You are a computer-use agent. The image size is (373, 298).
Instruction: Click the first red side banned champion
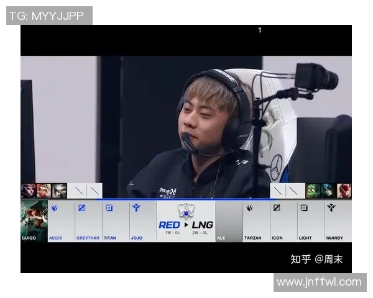tap(28, 191)
